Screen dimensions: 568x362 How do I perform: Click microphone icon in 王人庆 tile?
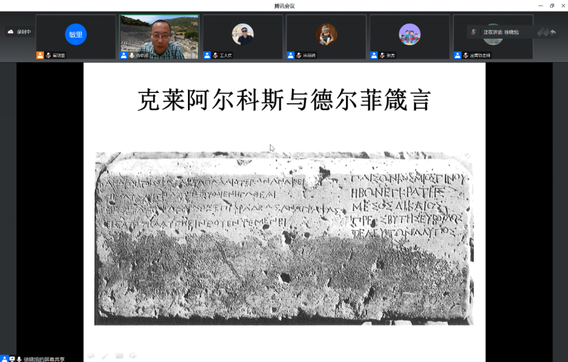pyautogui.click(x=215, y=55)
